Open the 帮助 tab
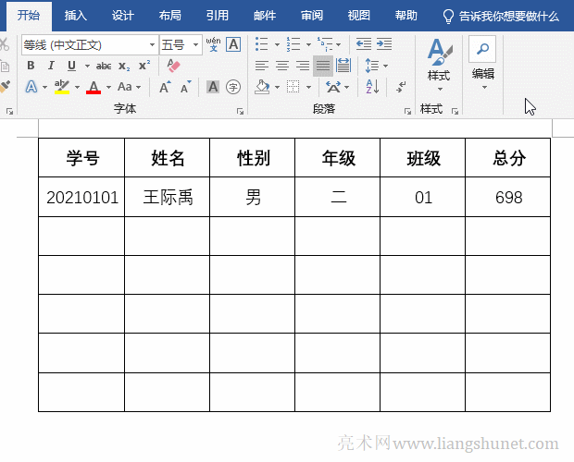This screenshot has width=574, height=462. 406,16
